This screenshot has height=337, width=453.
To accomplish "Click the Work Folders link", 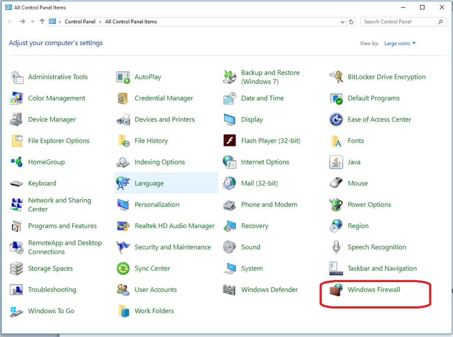I will pyautogui.click(x=154, y=311).
